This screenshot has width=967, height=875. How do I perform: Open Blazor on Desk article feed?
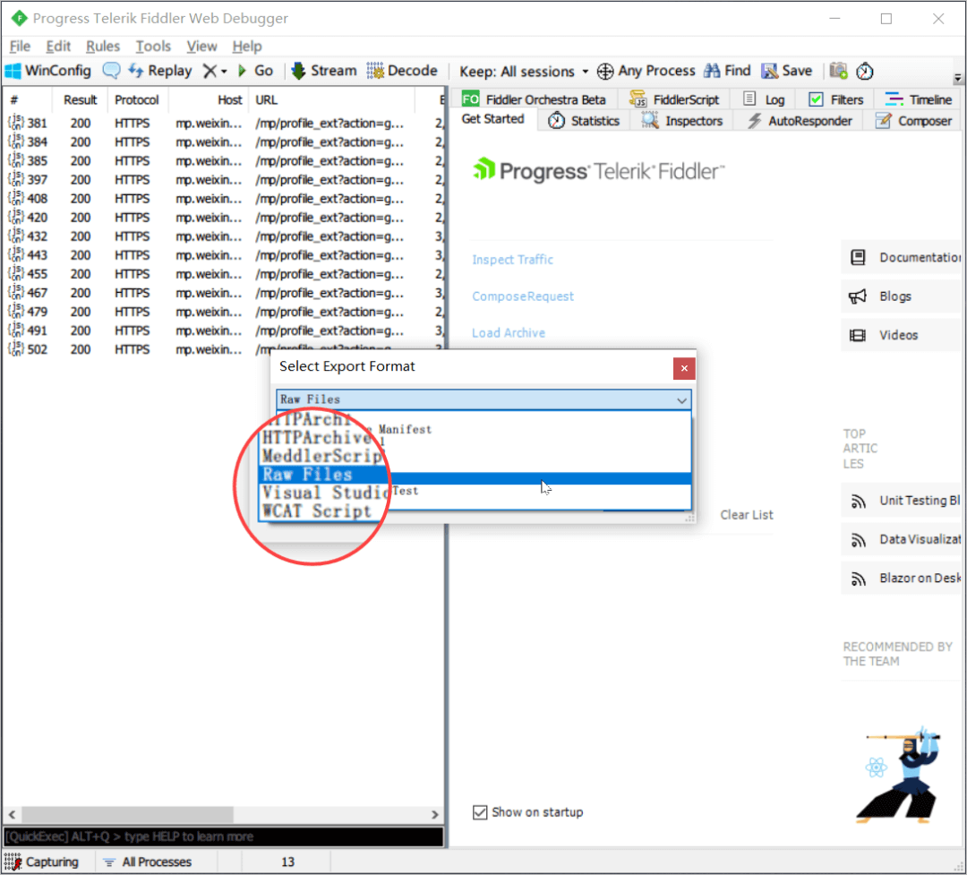(x=902, y=579)
